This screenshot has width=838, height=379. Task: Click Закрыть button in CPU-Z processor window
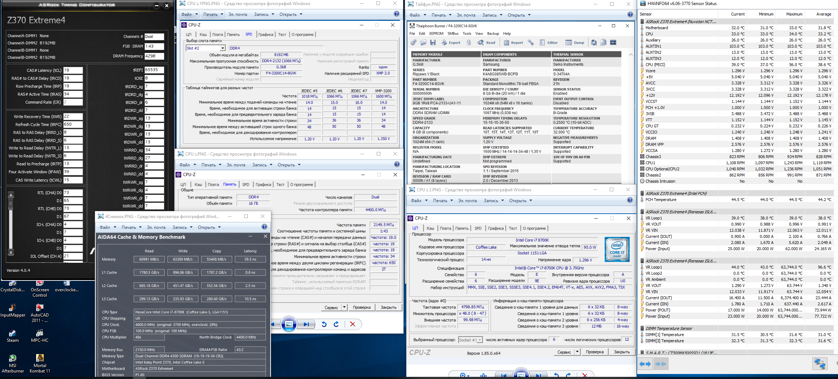pyautogui.click(x=622, y=352)
